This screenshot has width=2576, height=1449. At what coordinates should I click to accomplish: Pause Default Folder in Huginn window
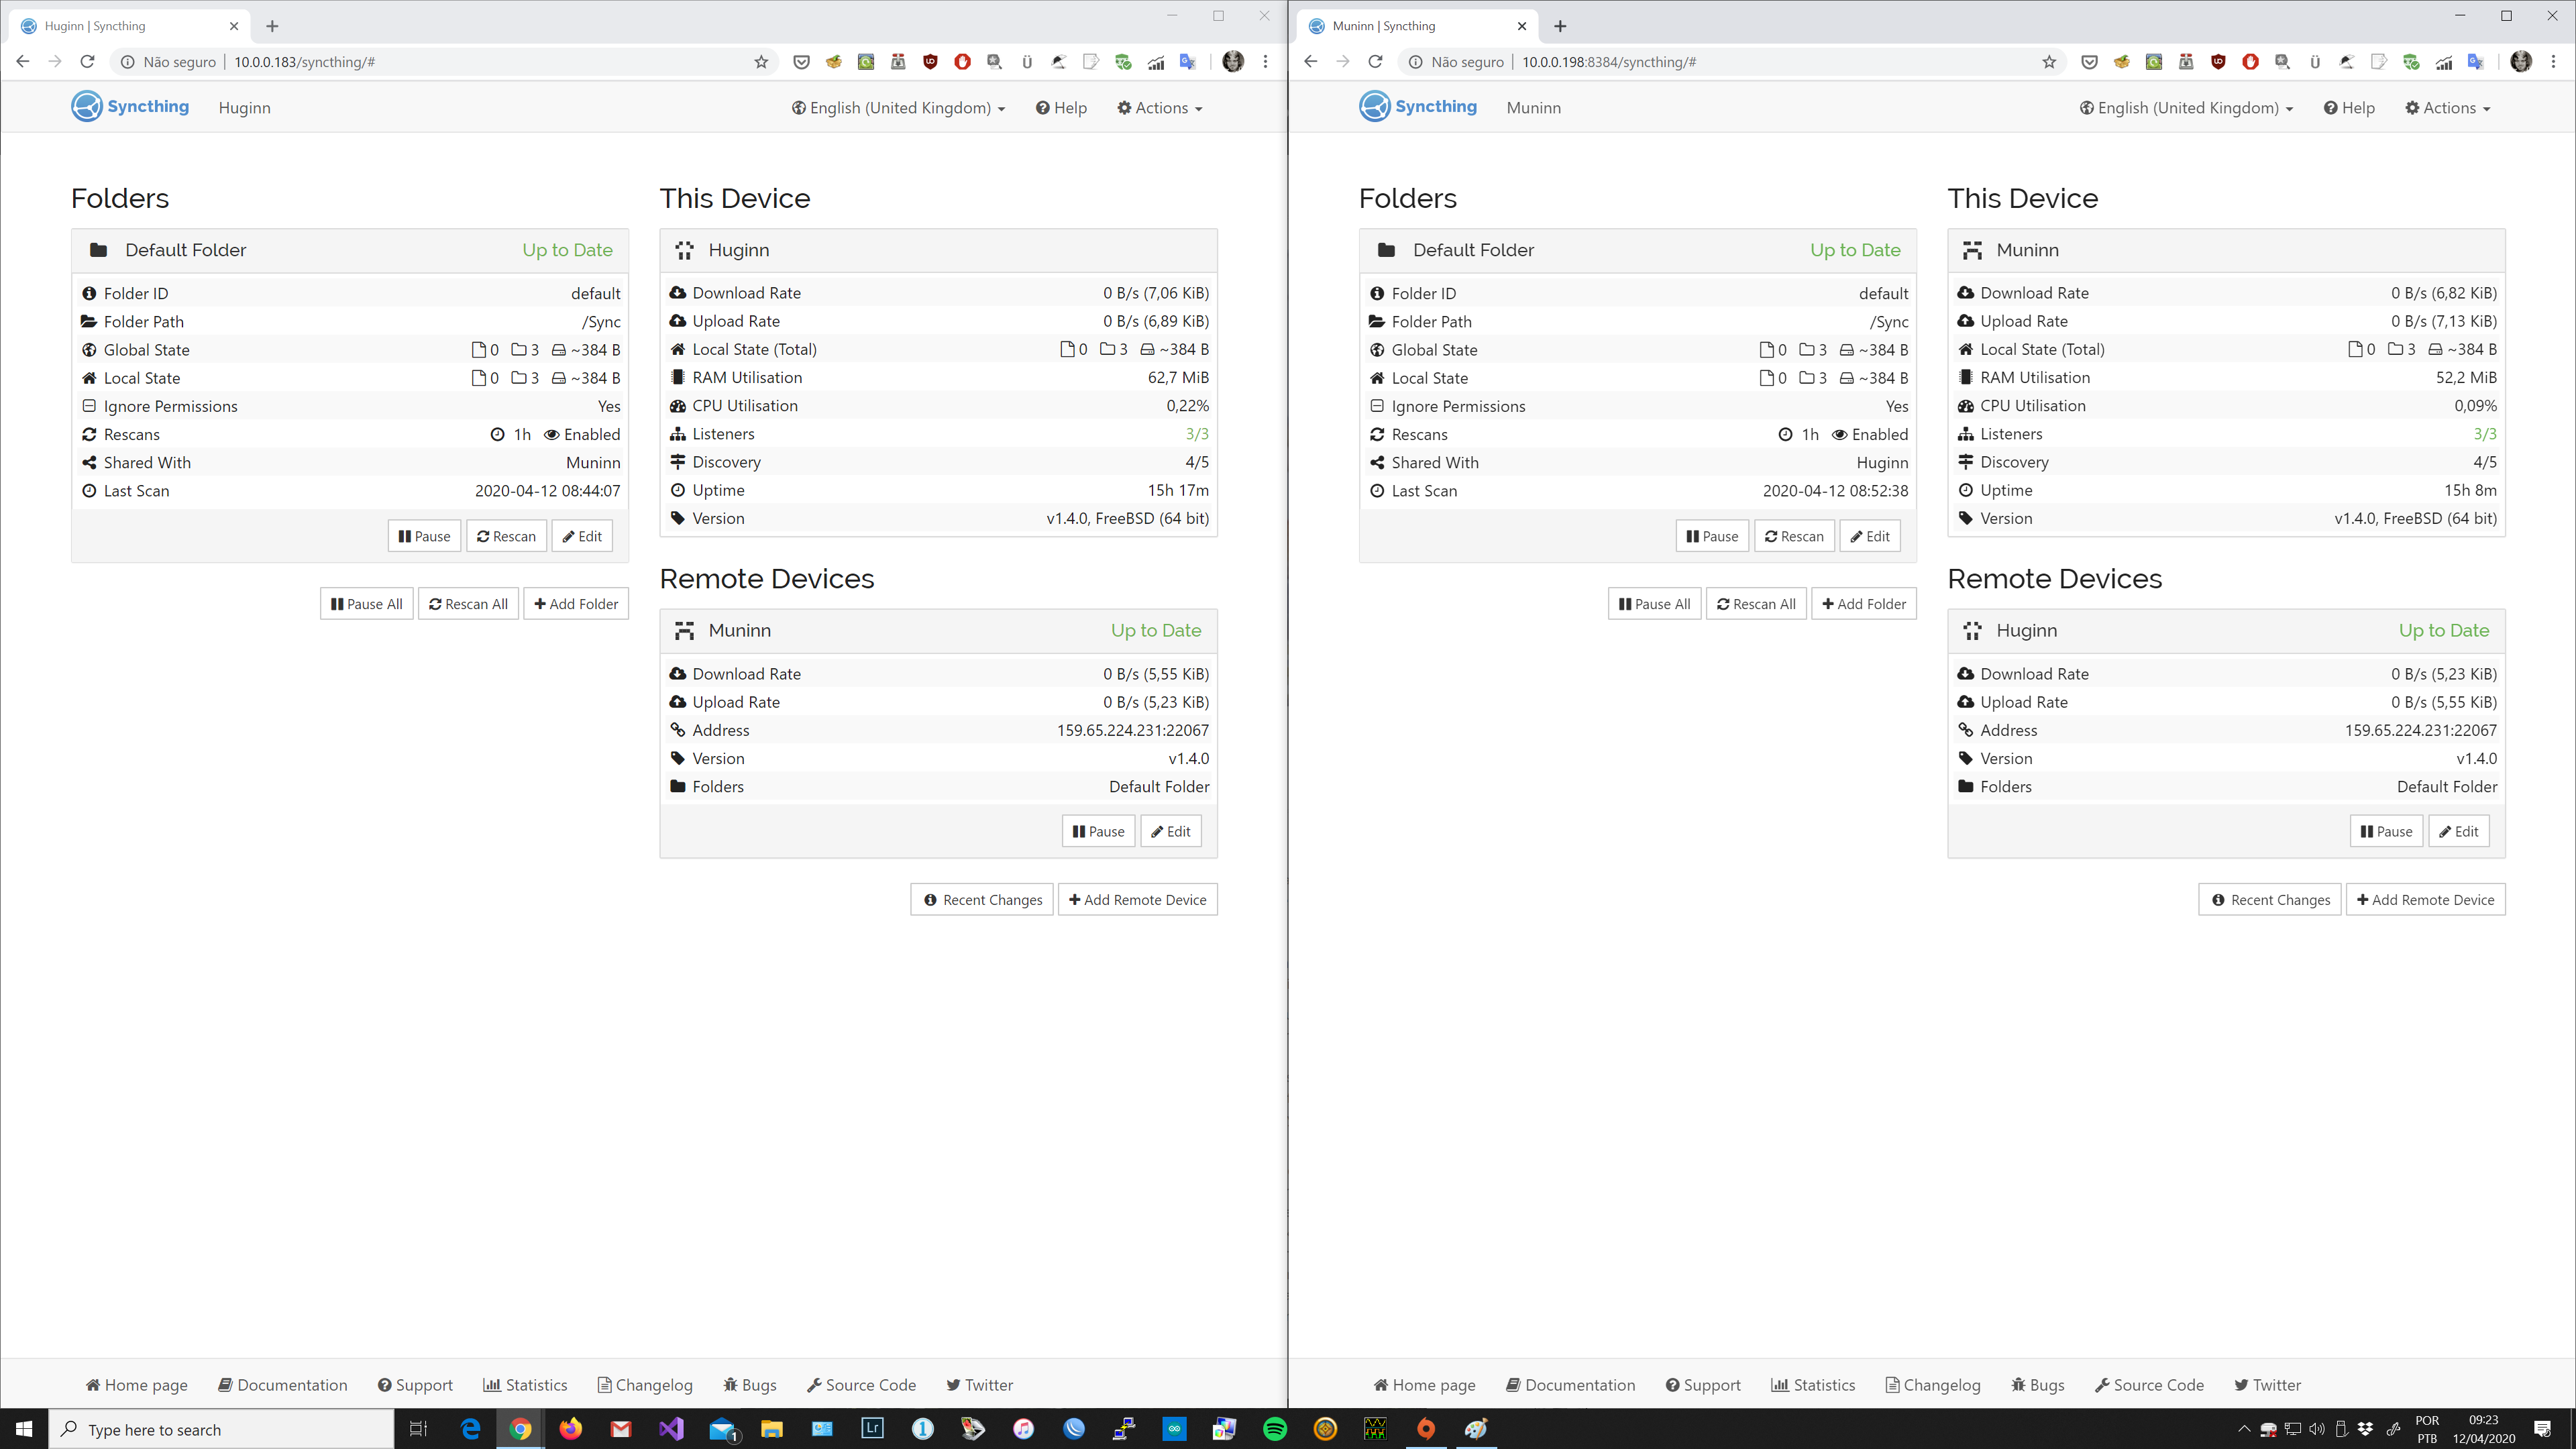(x=424, y=536)
